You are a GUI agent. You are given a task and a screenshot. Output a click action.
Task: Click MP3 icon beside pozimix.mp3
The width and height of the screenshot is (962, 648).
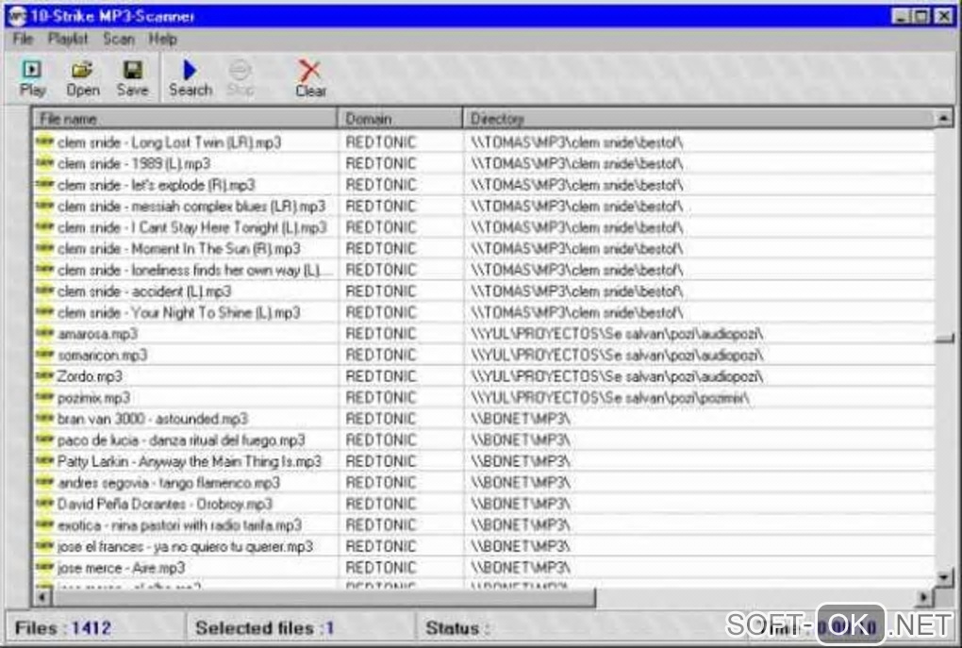[x=44, y=397]
